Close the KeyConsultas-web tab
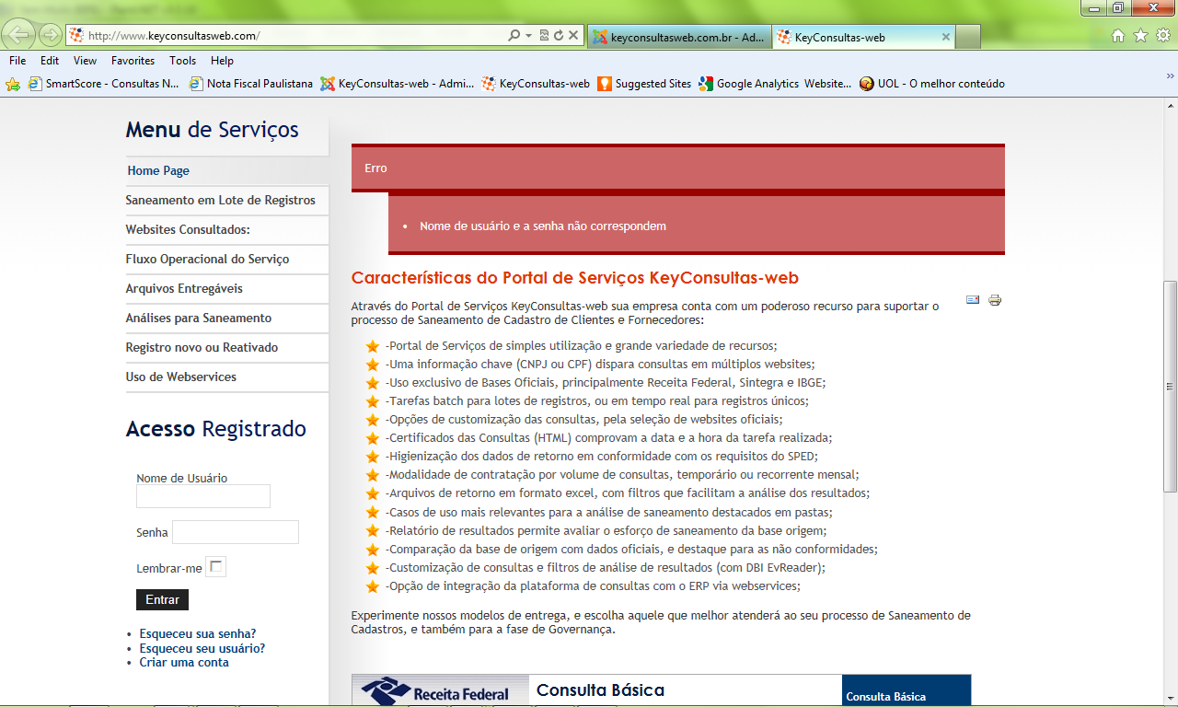Image resolution: width=1178 pixels, height=707 pixels. coord(945,38)
